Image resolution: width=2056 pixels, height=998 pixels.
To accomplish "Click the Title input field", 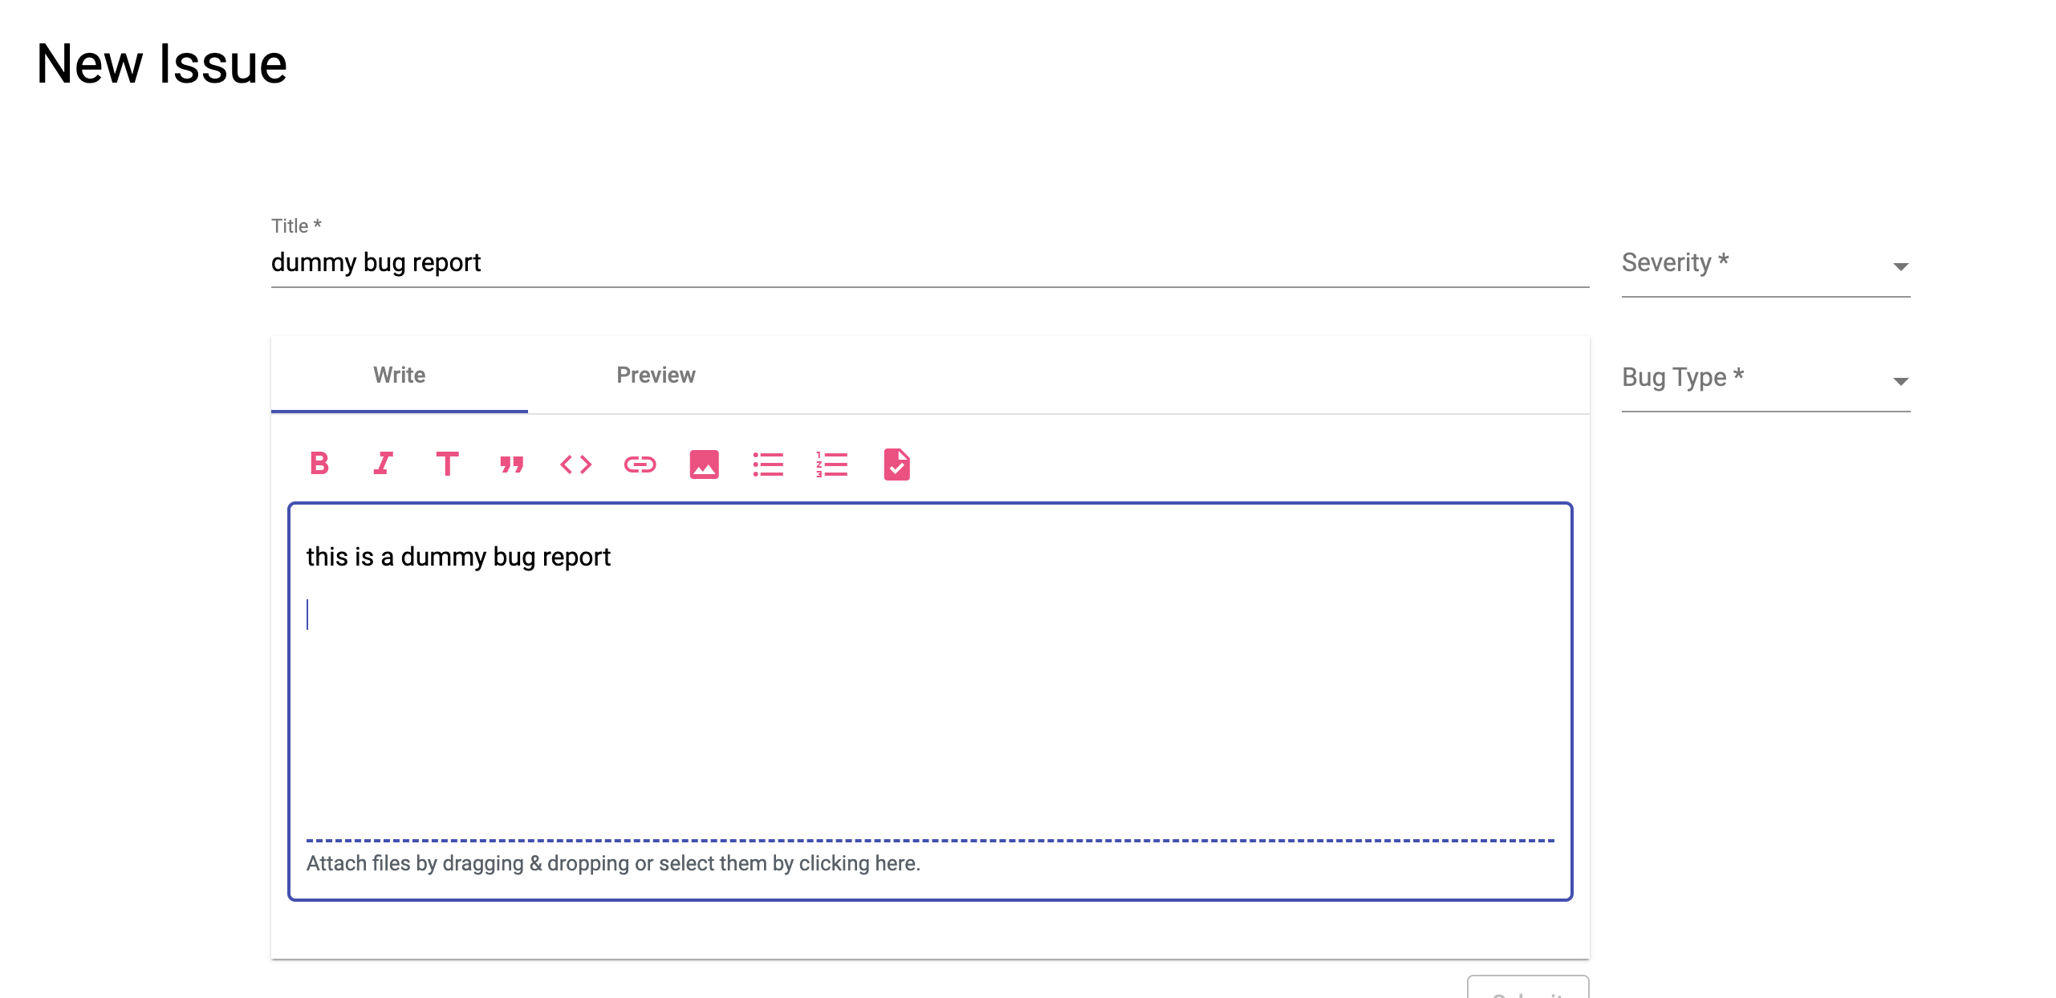I will [x=929, y=263].
